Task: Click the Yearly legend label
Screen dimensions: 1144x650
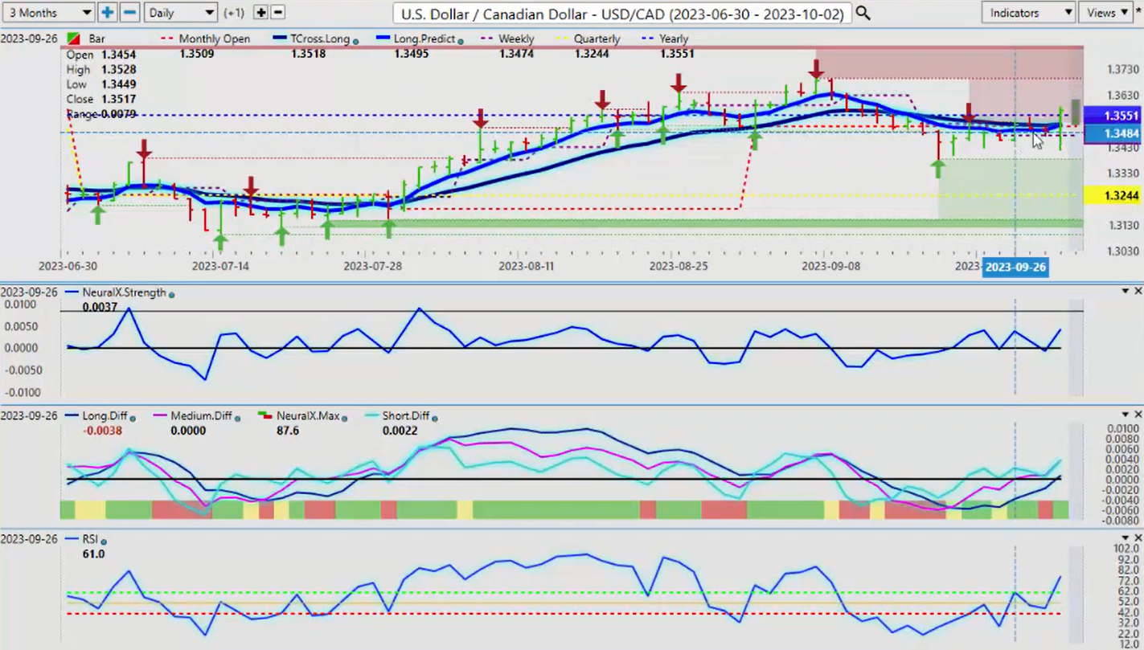Action: click(x=674, y=39)
